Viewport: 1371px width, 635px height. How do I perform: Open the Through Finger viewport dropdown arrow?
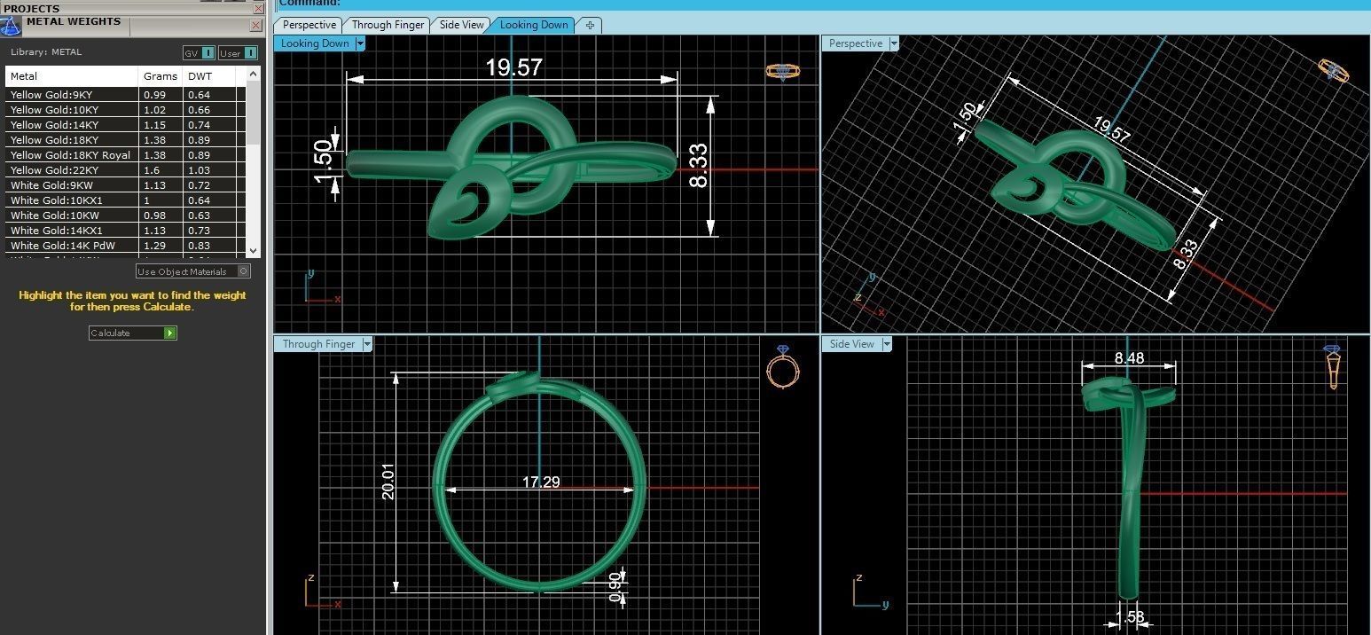pyautogui.click(x=367, y=344)
